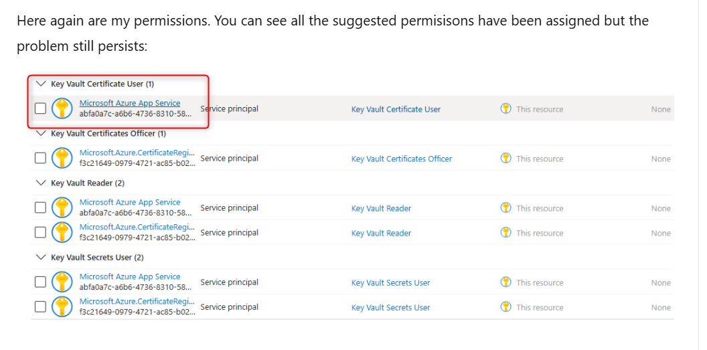Check the box for Key Vault Certificate User assignment
This screenshot has width=707, height=350.
click(40, 108)
